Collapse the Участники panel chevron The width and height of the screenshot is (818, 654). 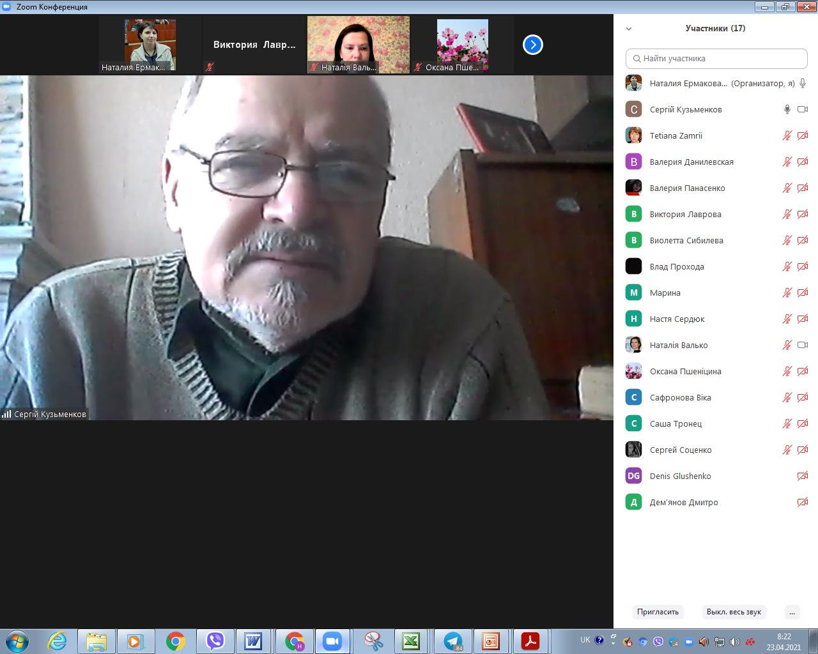point(629,28)
